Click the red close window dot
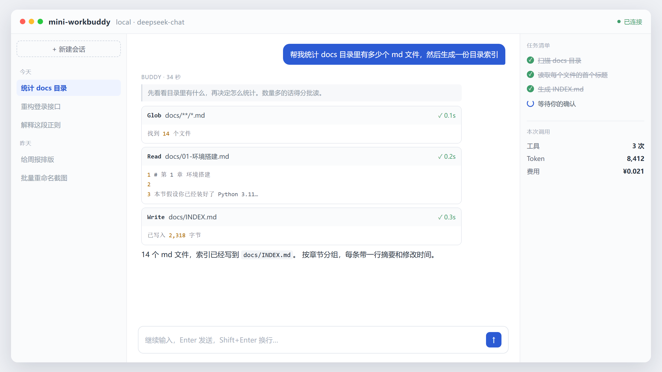 click(23, 21)
